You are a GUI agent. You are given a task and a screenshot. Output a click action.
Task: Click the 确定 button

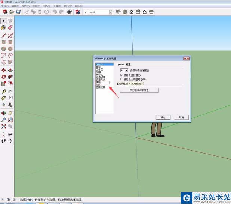[x=163, y=117]
